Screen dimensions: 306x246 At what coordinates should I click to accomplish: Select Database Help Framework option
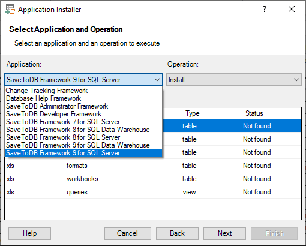coord(83,98)
